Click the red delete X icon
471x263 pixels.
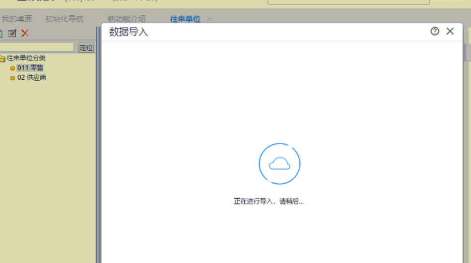click(x=25, y=33)
